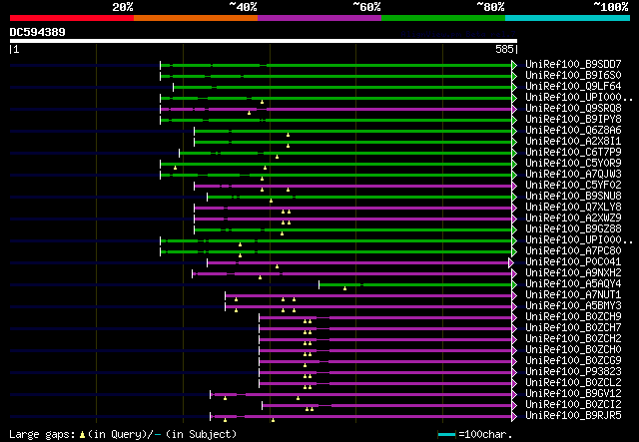
Task: Select the UniRef100_C5Y0R9 label
Action: (573, 164)
